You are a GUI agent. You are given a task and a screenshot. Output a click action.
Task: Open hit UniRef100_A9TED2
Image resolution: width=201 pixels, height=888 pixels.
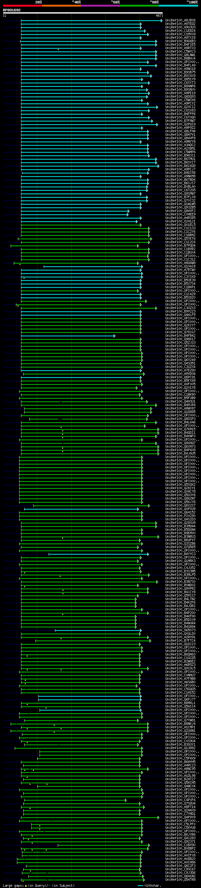tap(180, 24)
